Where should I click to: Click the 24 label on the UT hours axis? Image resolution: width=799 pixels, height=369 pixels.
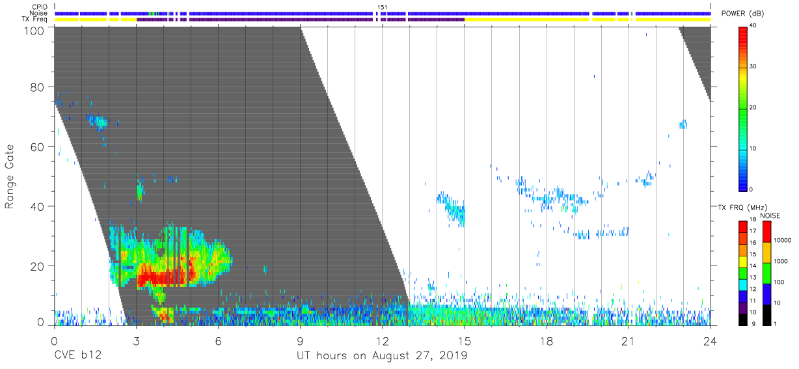(x=710, y=340)
